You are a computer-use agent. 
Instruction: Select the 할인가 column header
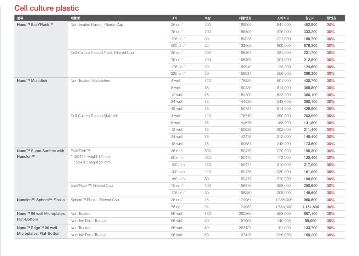[x=310, y=18]
